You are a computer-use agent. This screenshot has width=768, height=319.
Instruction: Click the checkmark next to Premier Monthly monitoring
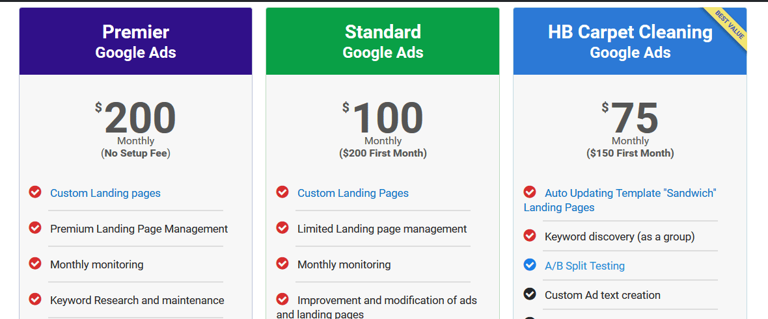click(34, 263)
